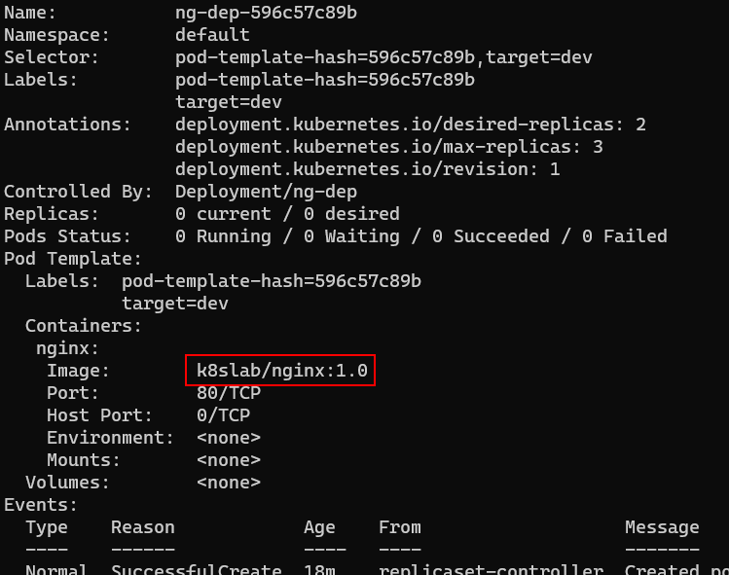This screenshot has width=729, height=575.
Task: Click the 'Pod Template:' label
Action: click(x=73, y=259)
